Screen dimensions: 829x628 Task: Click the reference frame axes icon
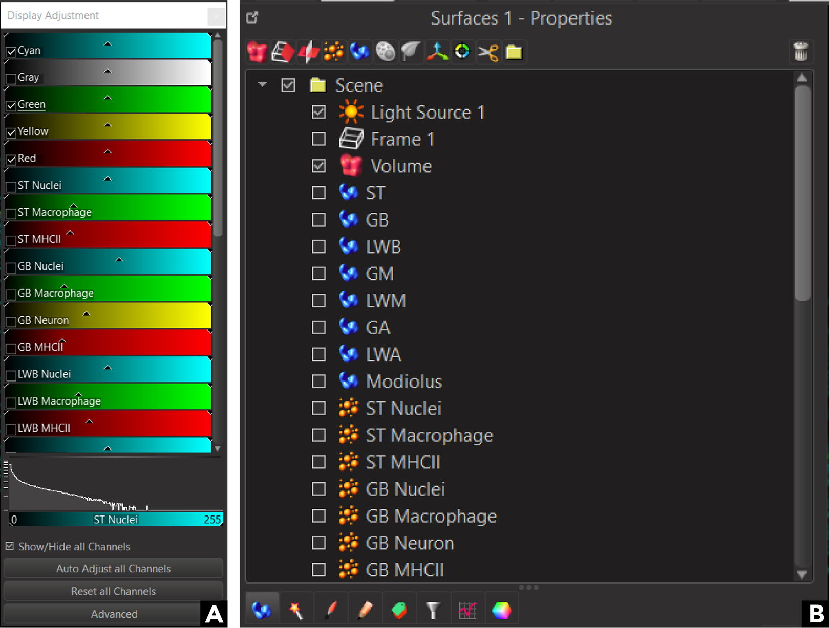click(x=437, y=52)
